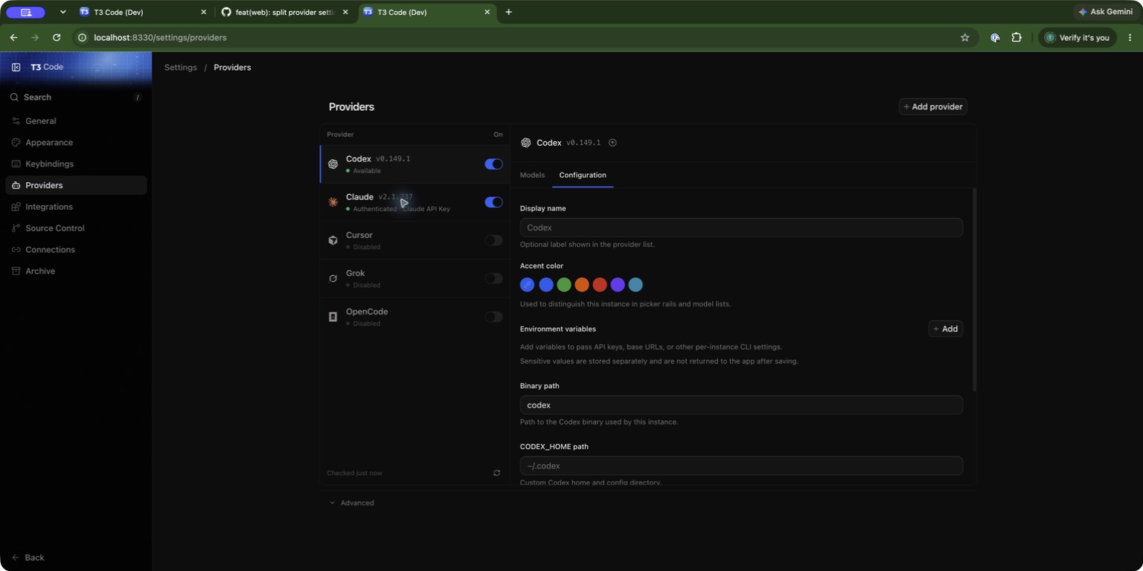Viewport: 1143px width, 571px height.
Task: Click the Source Control branch icon
Action: [x=16, y=228]
